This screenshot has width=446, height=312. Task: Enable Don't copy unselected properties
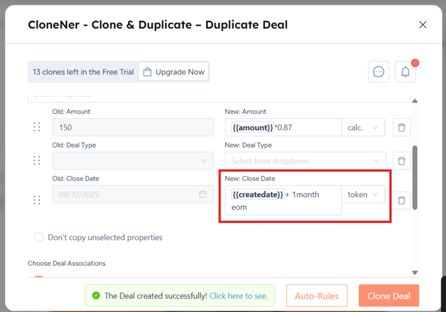click(x=39, y=237)
